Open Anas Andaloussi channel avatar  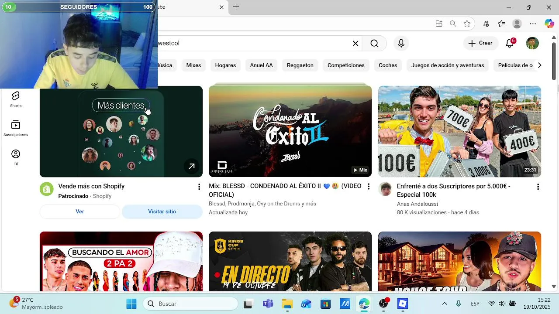385,189
